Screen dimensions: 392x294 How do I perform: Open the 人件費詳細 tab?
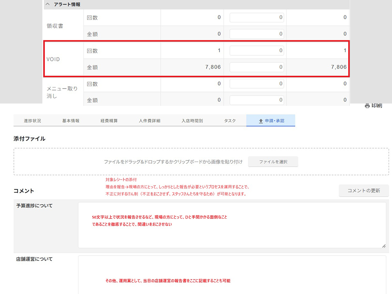coord(149,121)
